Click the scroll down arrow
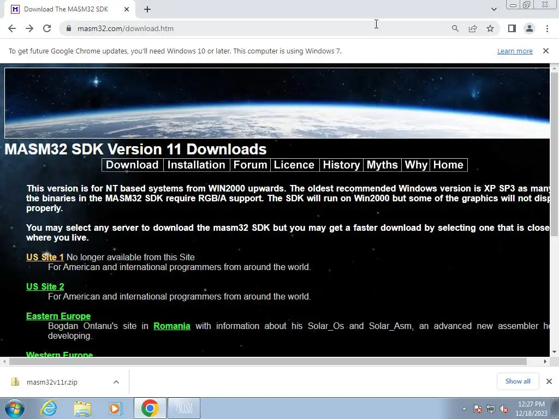The image size is (559, 419). 554,352
